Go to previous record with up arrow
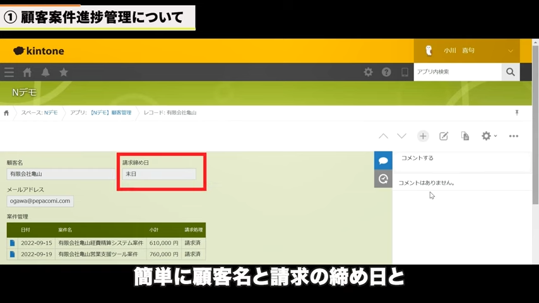 click(x=383, y=136)
